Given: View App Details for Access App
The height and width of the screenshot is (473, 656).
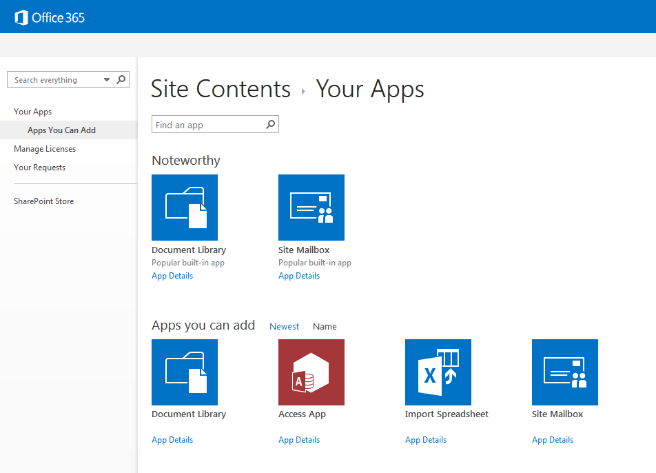Looking at the screenshot, I should (299, 440).
